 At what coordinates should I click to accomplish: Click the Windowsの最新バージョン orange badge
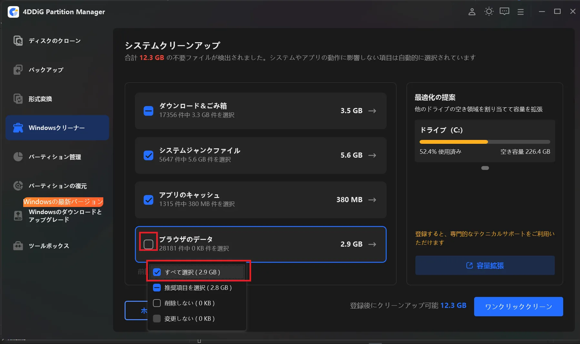[63, 202]
